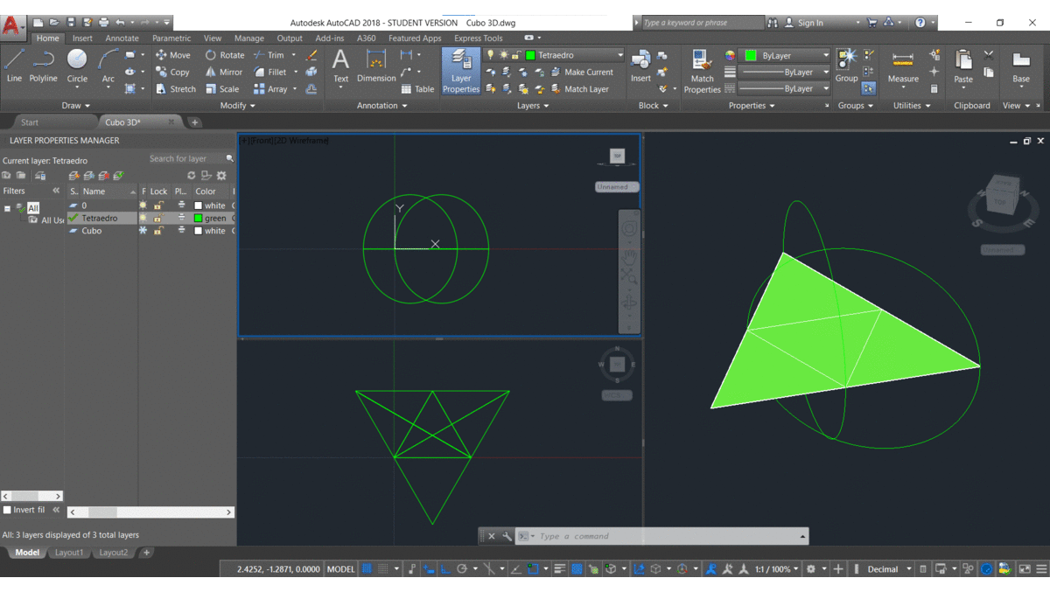1050x592 pixels.
Task: Open the Parametric ribbon tab
Action: pos(171,38)
